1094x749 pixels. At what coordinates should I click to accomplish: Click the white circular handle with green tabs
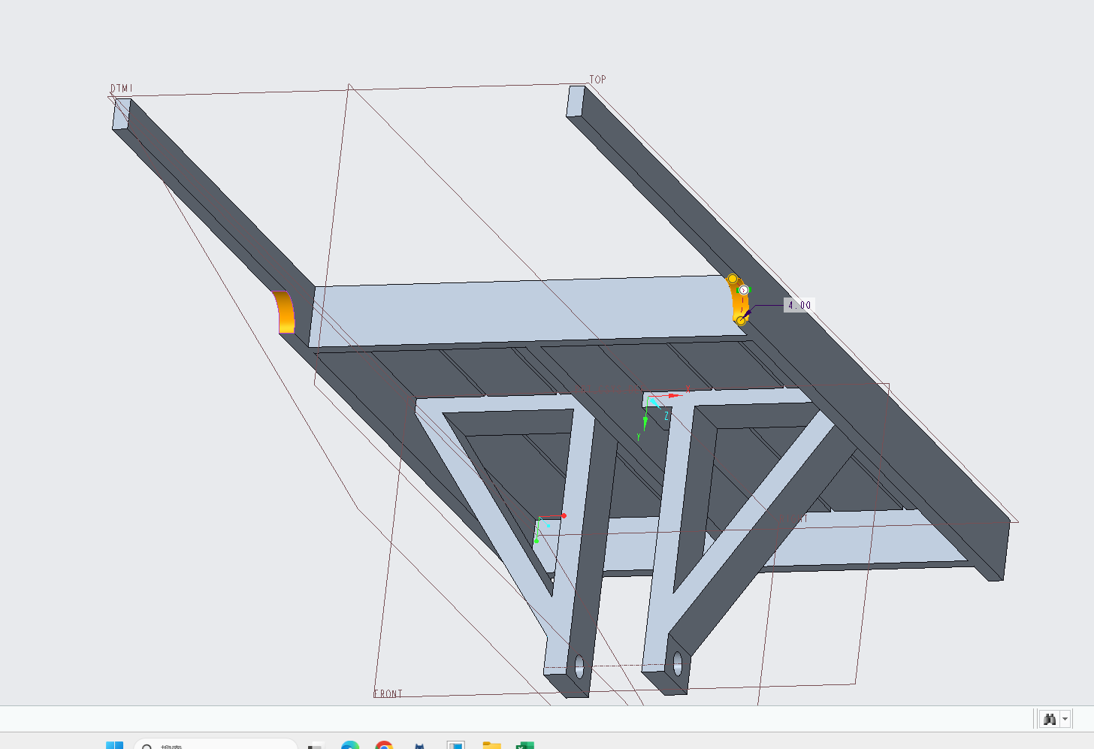point(744,290)
